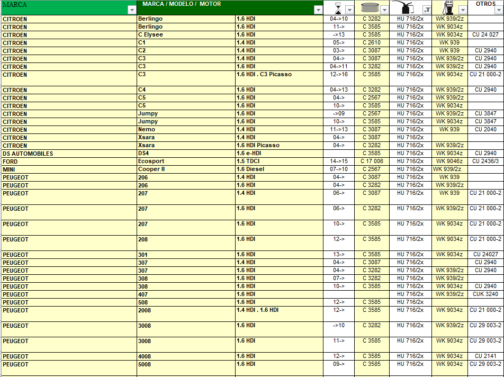Select the C4 model cell
The width and height of the screenshot is (504, 377).
tap(186, 90)
